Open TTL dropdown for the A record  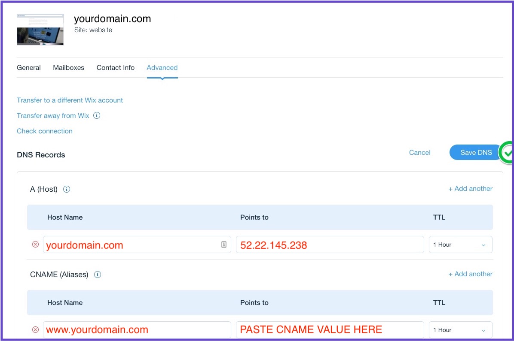(460, 244)
